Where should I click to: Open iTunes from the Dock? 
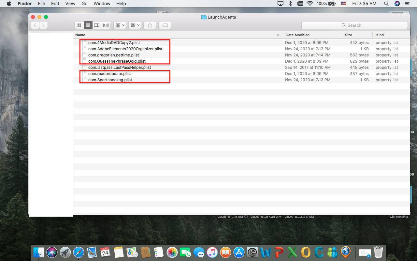[x=212, y=252]
